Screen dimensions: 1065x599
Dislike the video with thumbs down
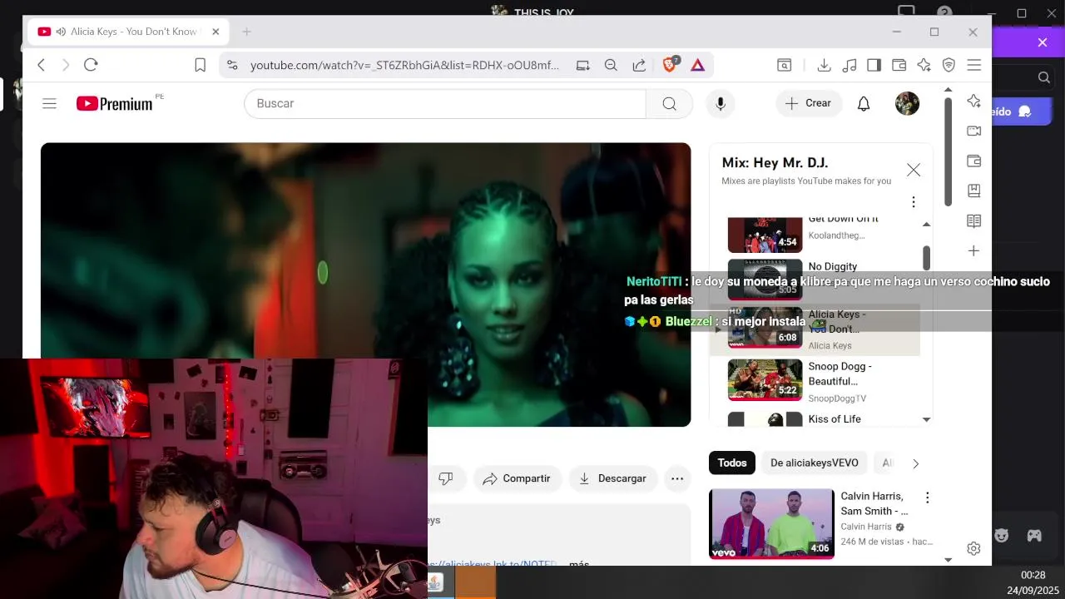tap(446, 478)
